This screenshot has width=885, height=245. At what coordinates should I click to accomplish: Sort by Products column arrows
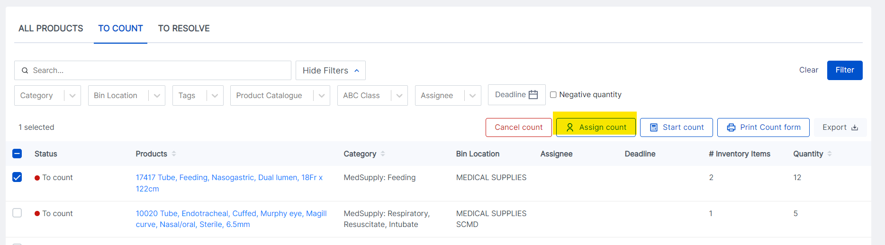(174, 154)
